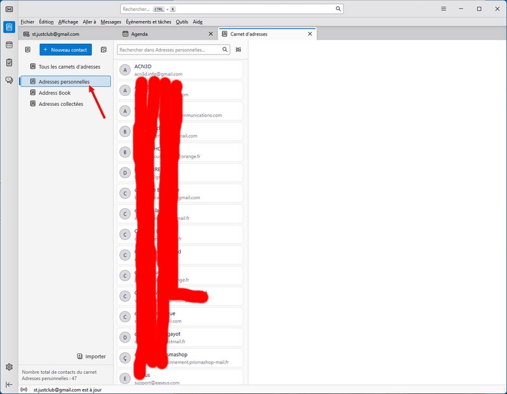Screen dimensions: 507x394
Task: Select Adresses personnelles address book
Action: coord(65,81)
